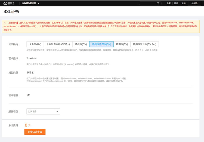Open the 备案 link
This screenshot has height=142, width=204.
[x=169, y=4]
